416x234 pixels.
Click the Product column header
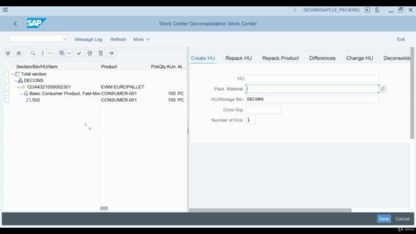(x=109, y=66)
